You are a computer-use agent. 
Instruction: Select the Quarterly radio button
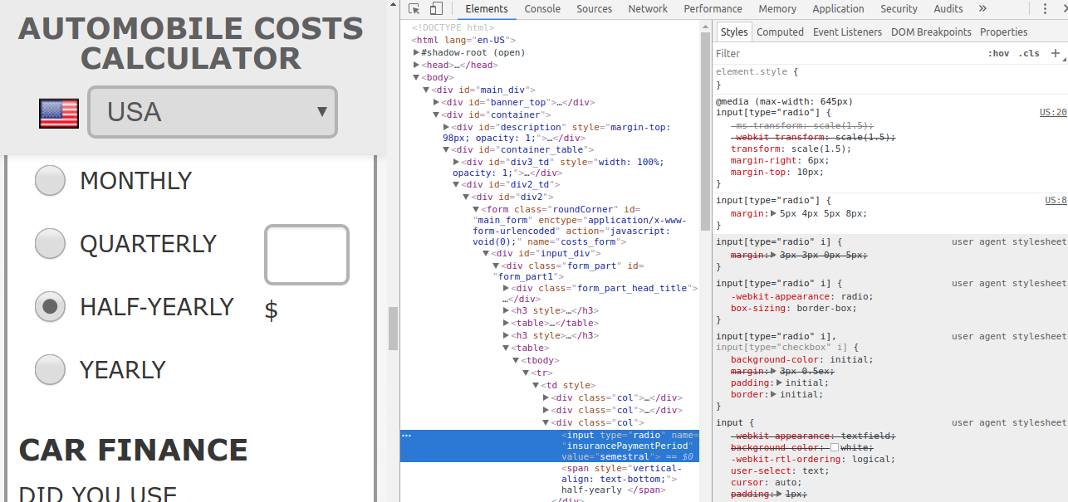pos(50,243)
